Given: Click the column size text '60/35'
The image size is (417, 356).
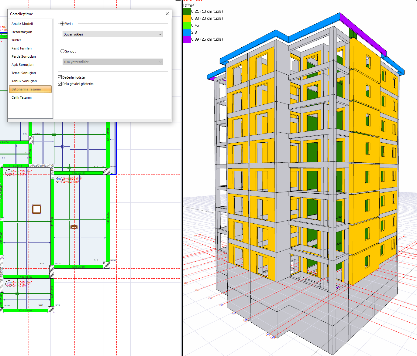Looking at the screenshot, I should pyautogui.click(x=7, y=305).
